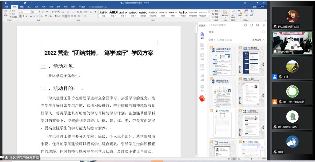Toggle Underline formatting button
Viewport: 315px width, 162px height.
pos(26,16)
